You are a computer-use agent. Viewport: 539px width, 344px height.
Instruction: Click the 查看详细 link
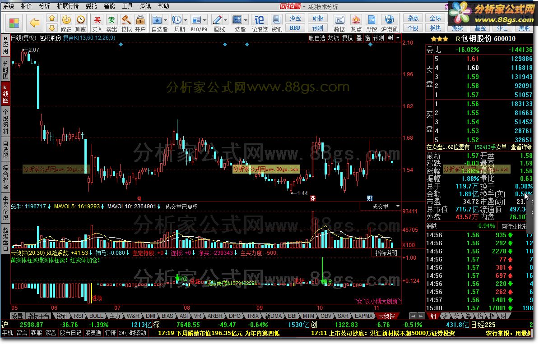(x=521, y=147)
